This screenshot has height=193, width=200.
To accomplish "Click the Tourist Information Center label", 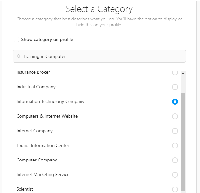I will (43, 146).
